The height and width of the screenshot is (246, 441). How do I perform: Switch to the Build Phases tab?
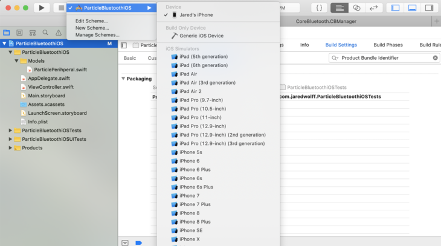[x=388, y=45]
